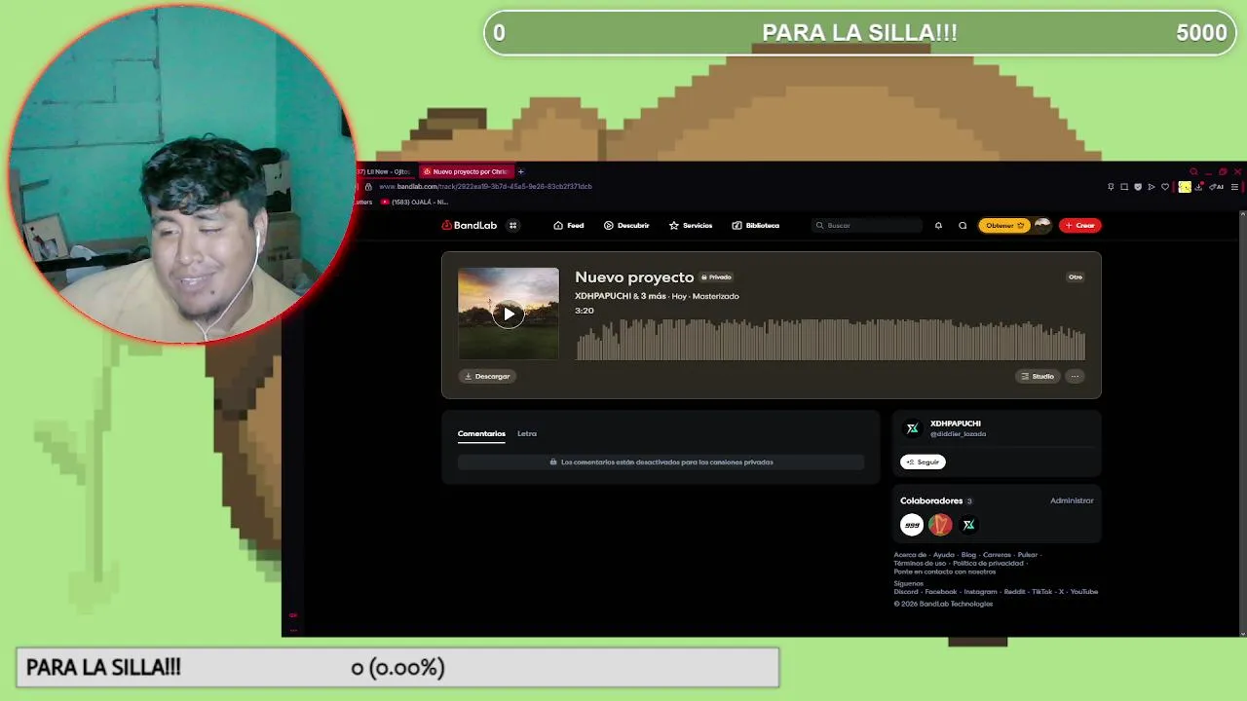The image size is (1247, 701).
Task: Open the TikTok footer link
Action: tap(1042, 592)
